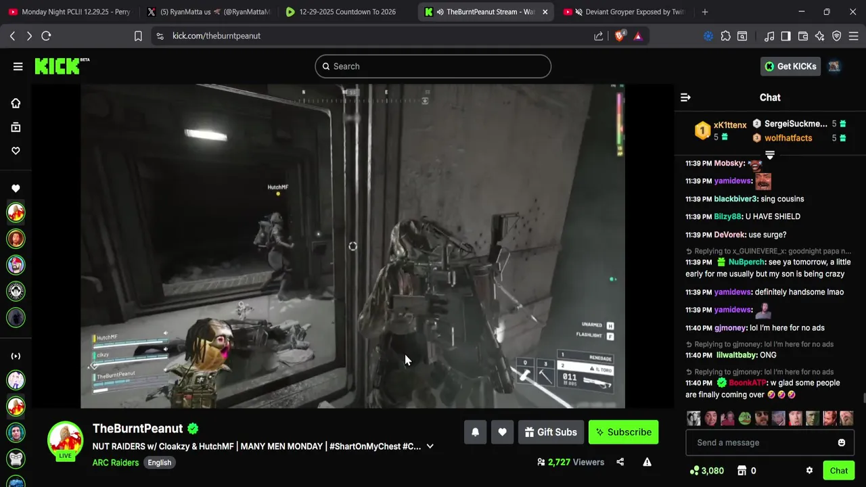Reload the current page

[x=46, y=36]
